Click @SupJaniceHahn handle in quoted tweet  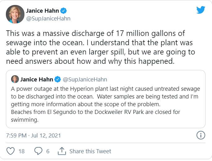85,80
